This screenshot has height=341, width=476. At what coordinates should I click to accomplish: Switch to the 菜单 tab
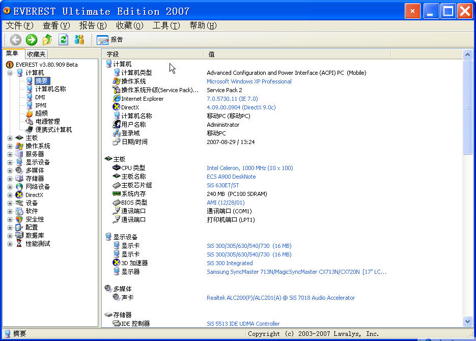(x=12, y=53)
